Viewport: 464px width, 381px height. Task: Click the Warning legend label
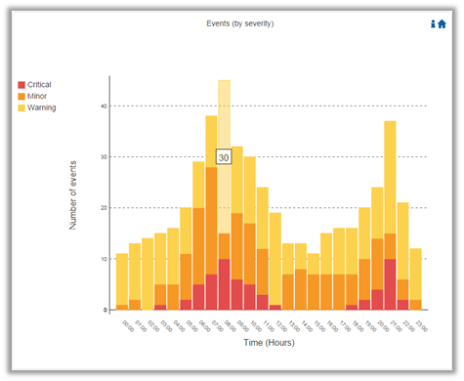[x=42, y=107]
